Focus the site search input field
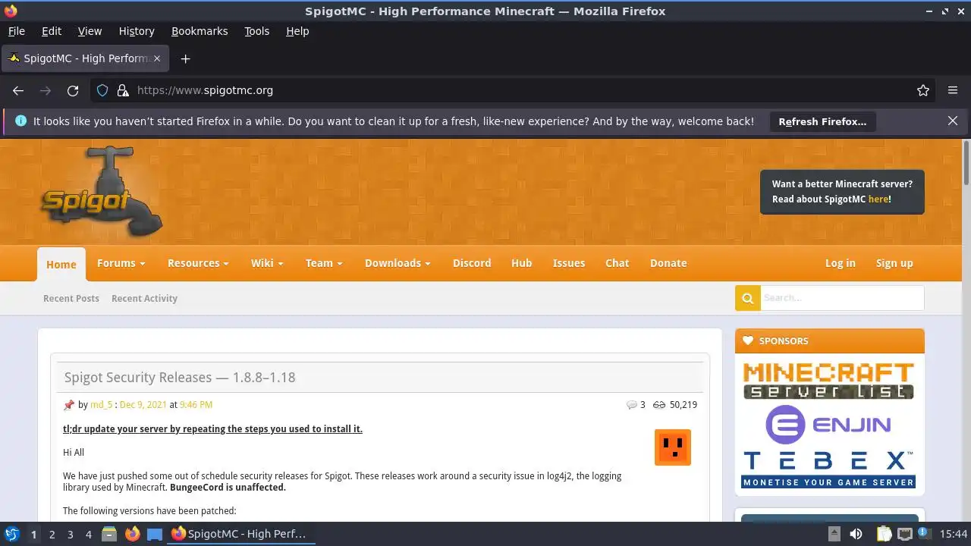The height and width of the screenshot is (546, 971). tap(842, 298)
